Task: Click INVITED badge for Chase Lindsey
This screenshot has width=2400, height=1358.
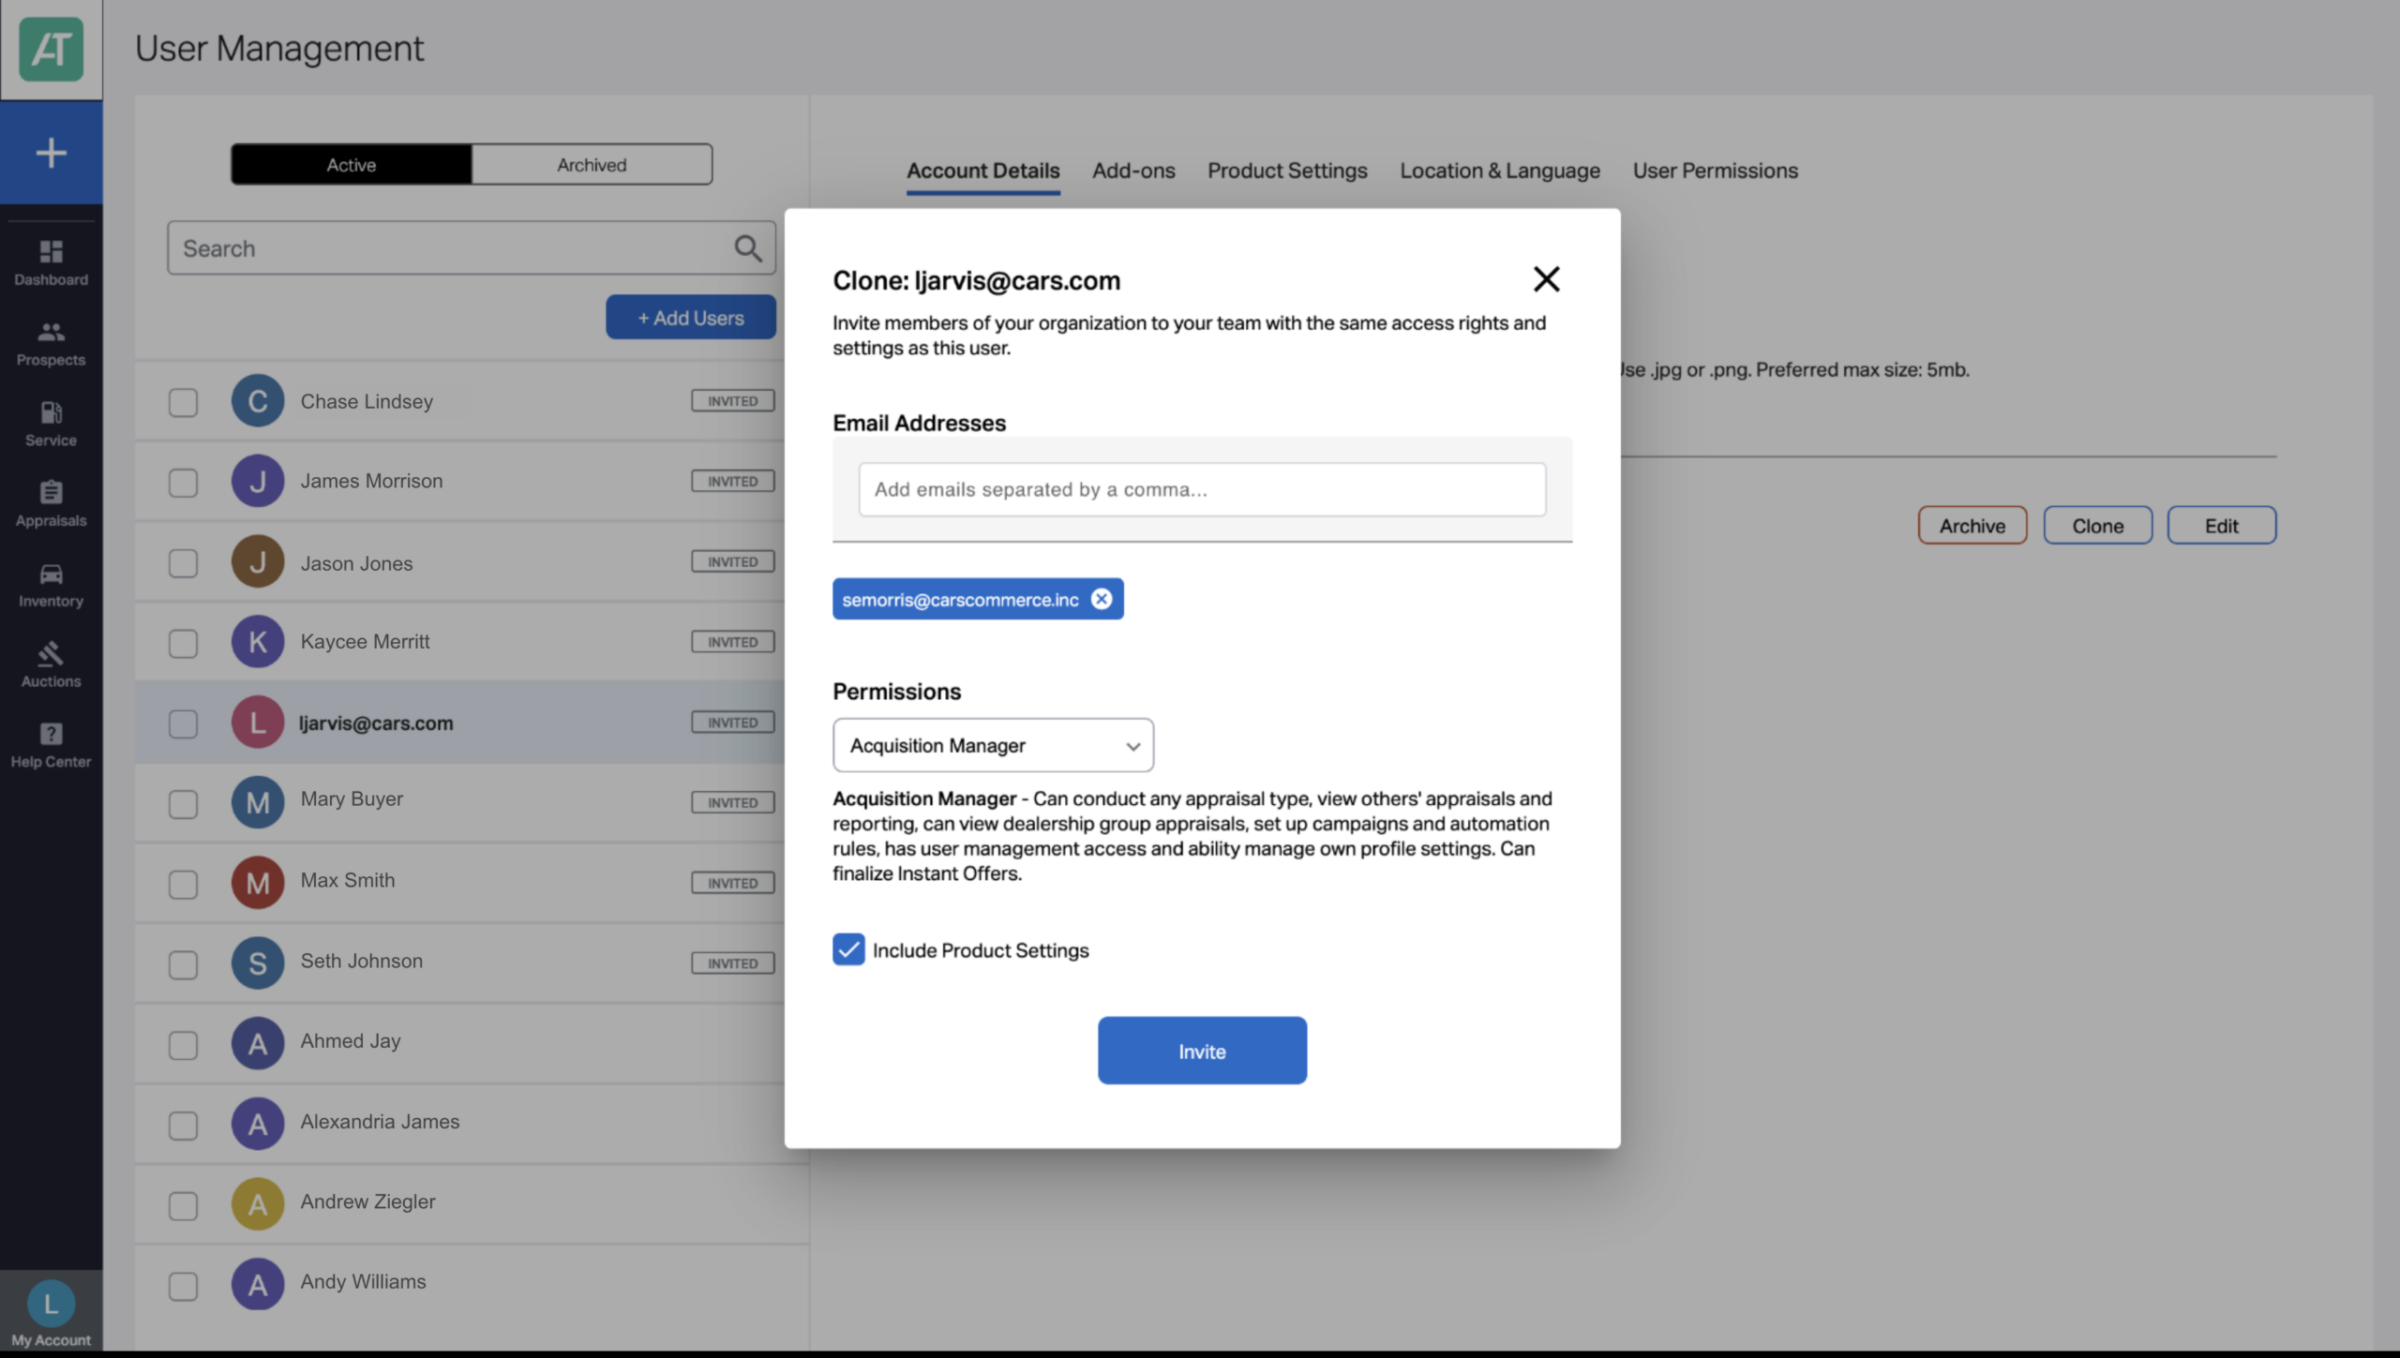Action: [732, 401]
